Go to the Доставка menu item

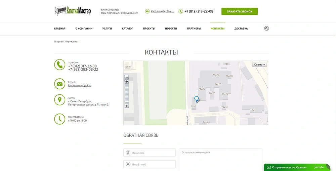coord(241,29)
